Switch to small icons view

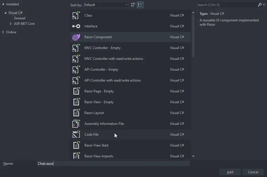(x=133, y=5)
